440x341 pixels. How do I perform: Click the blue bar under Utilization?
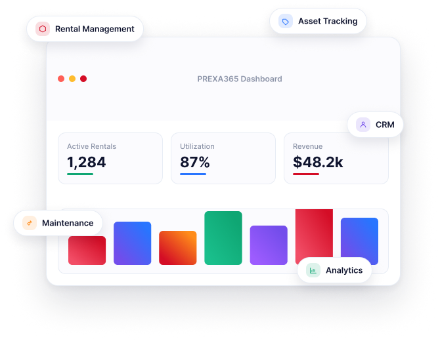pos(193,174)
